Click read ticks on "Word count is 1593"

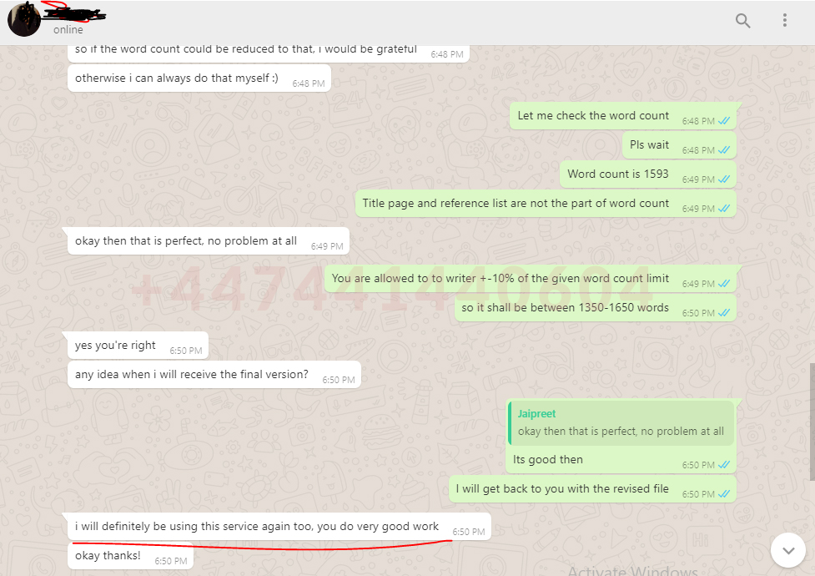tap(724, 179)
